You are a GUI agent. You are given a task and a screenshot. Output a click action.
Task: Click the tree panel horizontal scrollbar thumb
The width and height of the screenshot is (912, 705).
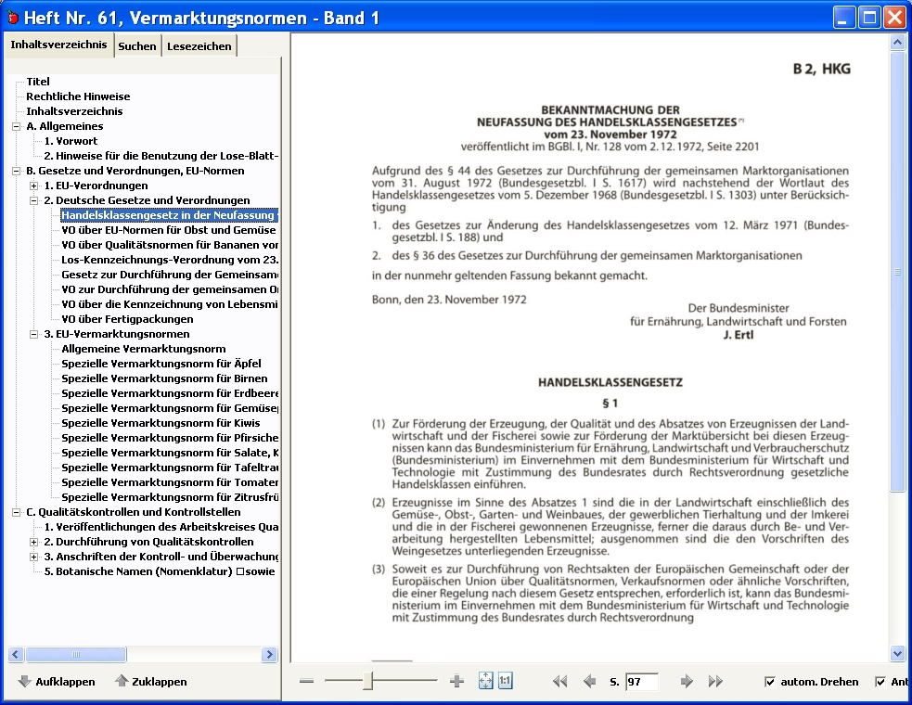[x=75, y=654]
